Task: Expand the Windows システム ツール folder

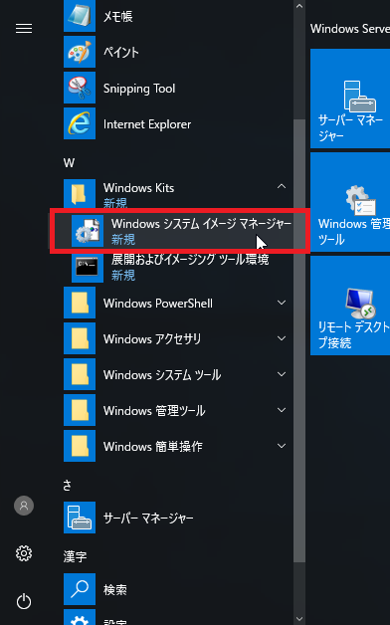Action: (x=282, y=374)
